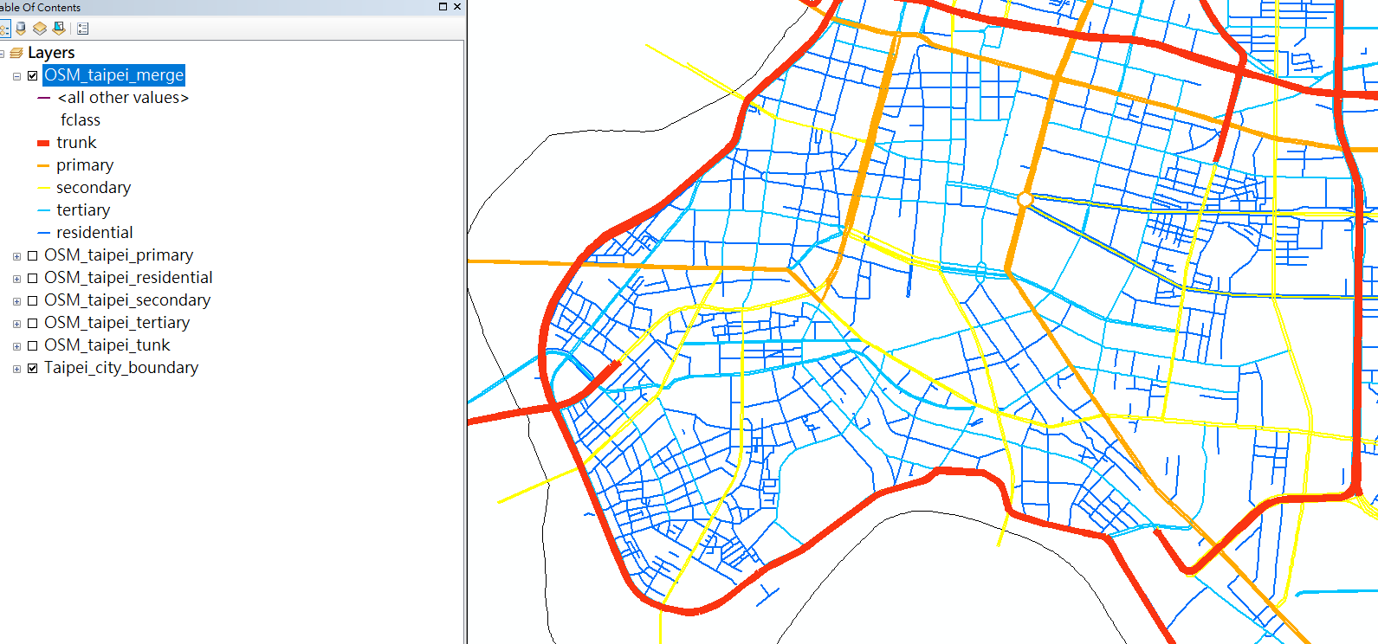Image resolution: width=1378 pixels, height=644 pixels.
Task: Click the tertiary legend label
Action: 83,210
